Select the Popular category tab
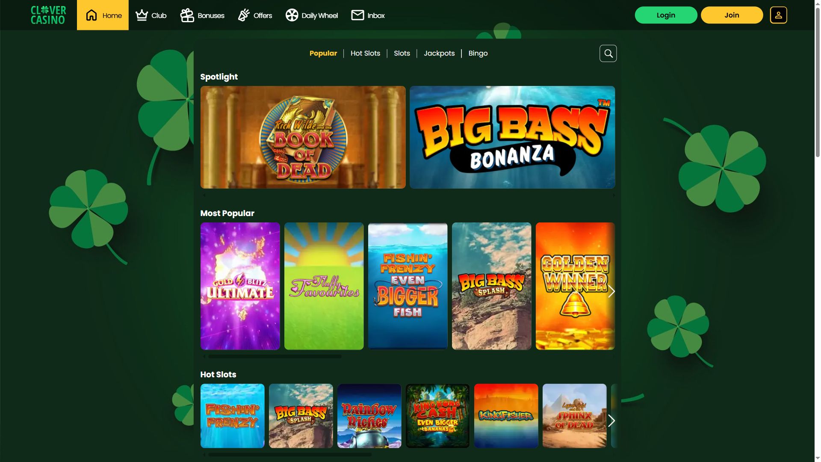Viewport: 821px width, 462px height. pyautogui.click(x=323, y=53)
